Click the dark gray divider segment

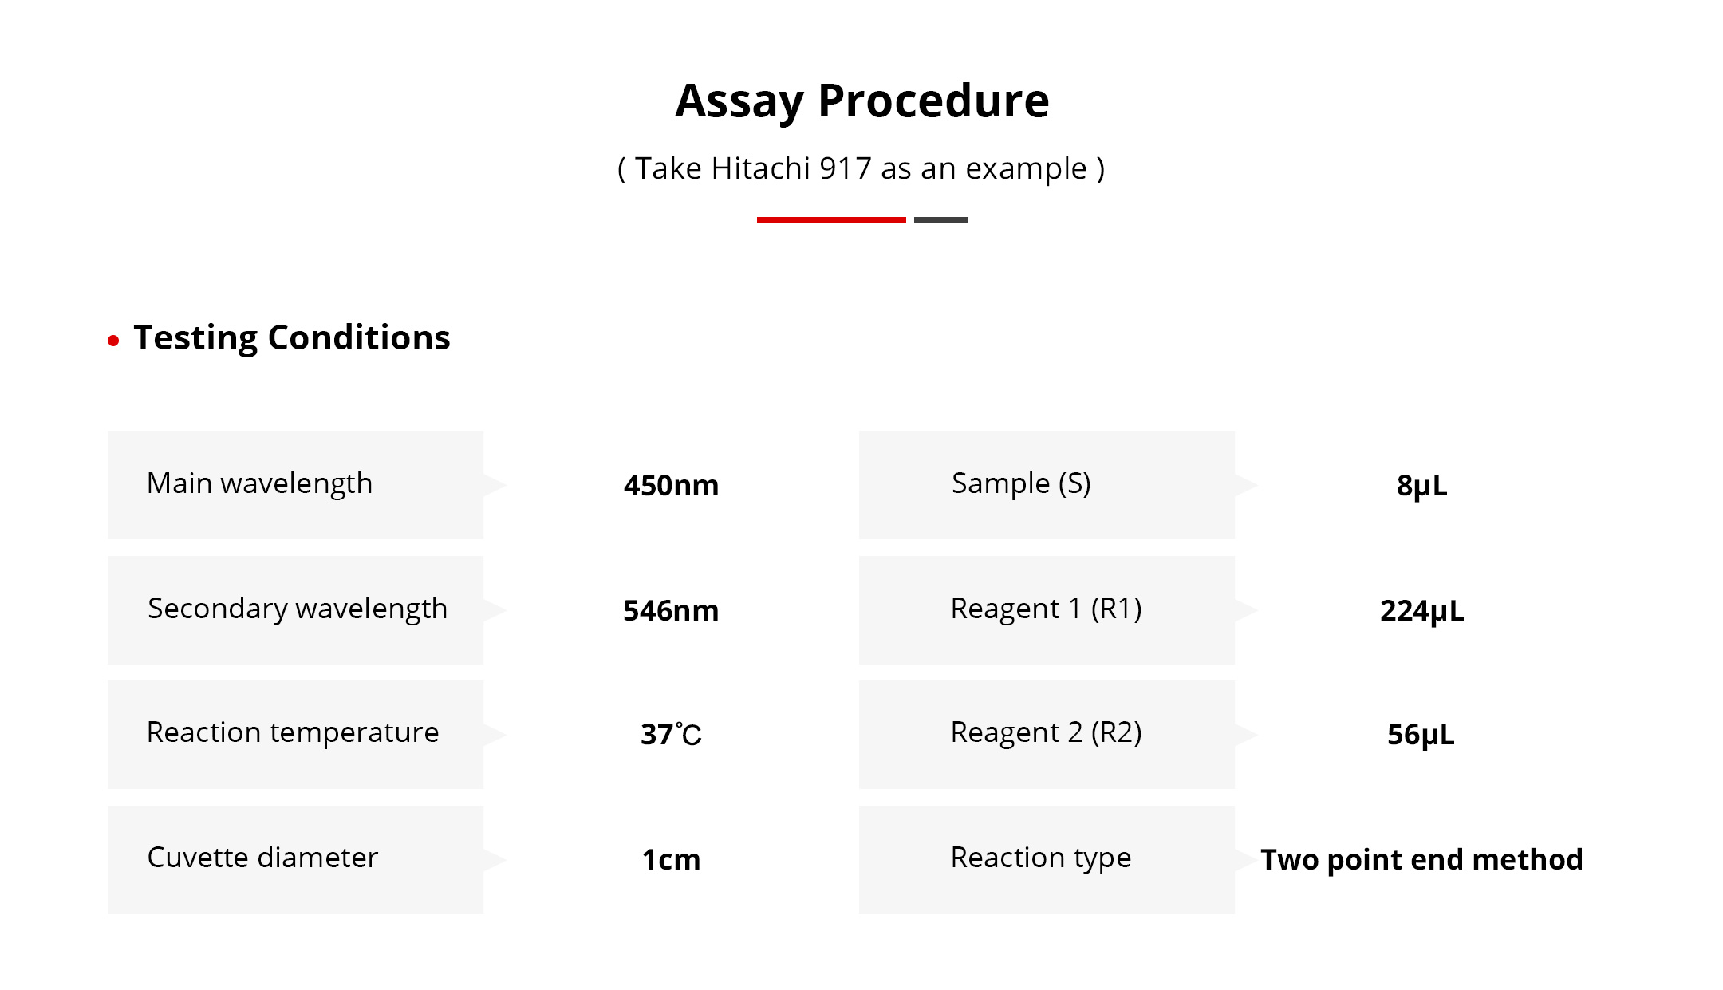940,219
